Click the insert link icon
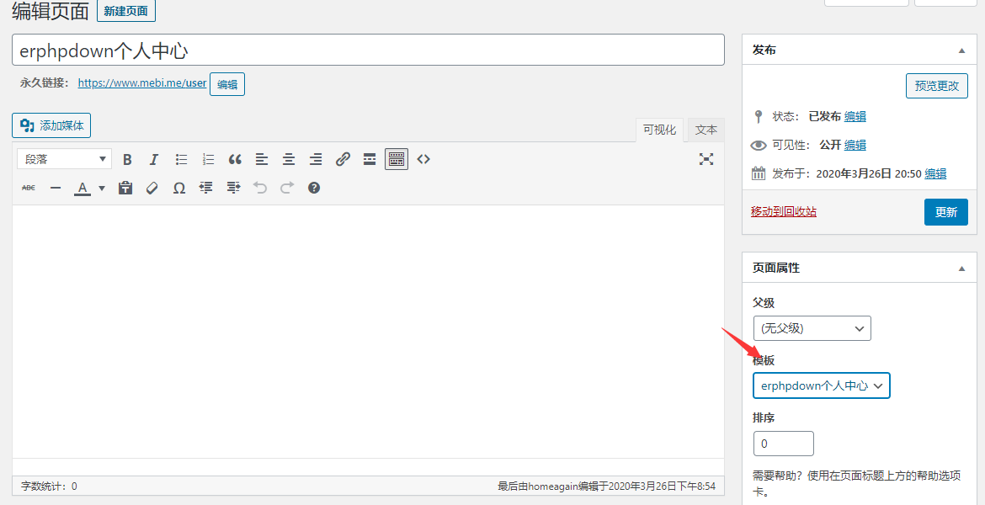985x505 pixels. pyautogui.click(x=343, y=159)
